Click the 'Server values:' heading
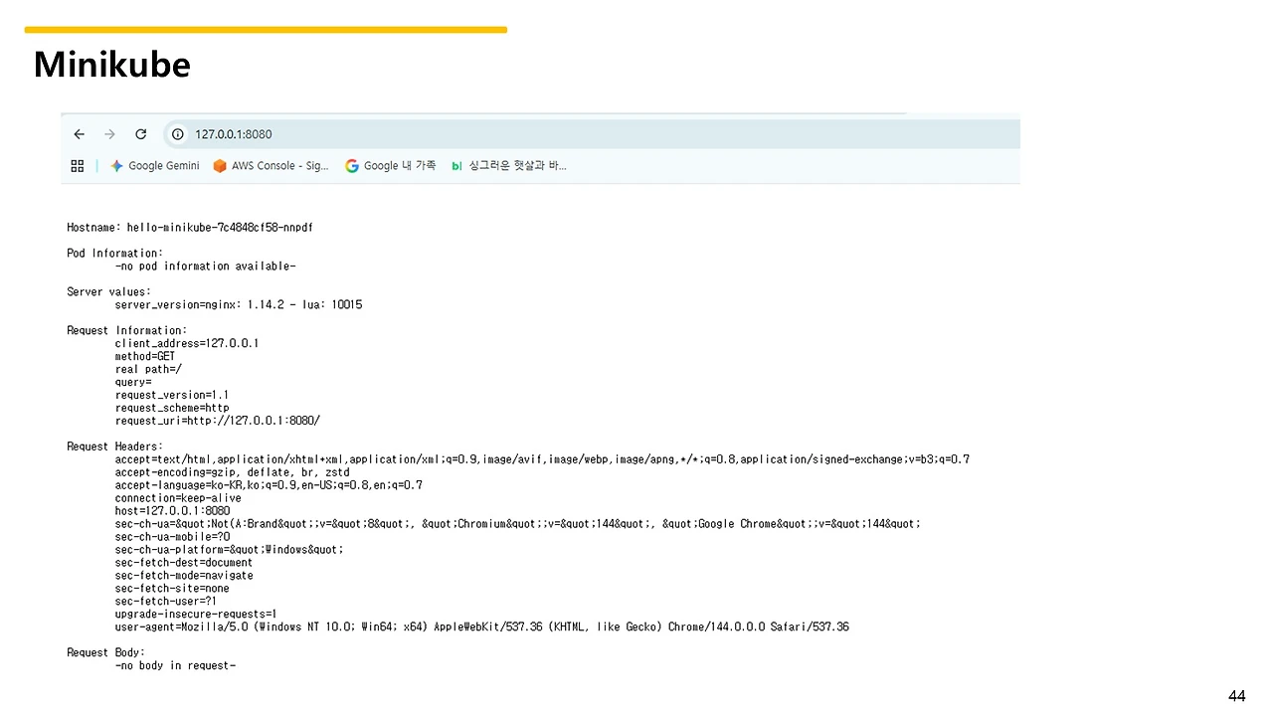 (x=109, y=292)
